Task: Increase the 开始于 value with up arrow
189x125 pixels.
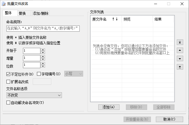Action: tap(43, 50)
